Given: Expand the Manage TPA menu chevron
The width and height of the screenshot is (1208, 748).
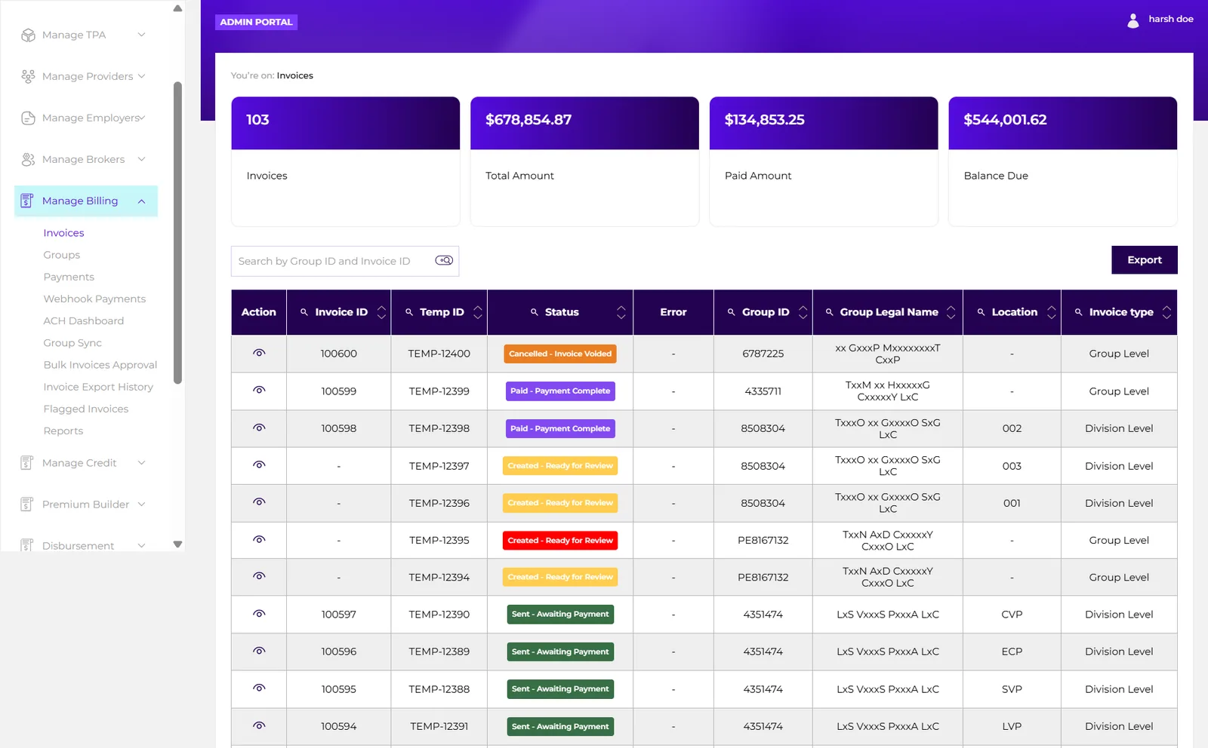Looking at the screenshot, I should [x=141, y=35].
